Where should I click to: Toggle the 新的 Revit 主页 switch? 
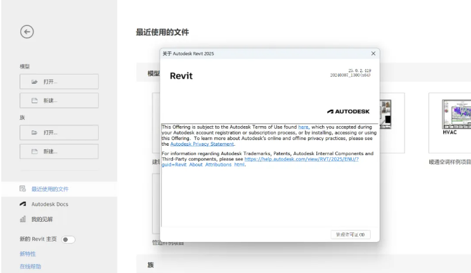68,239
